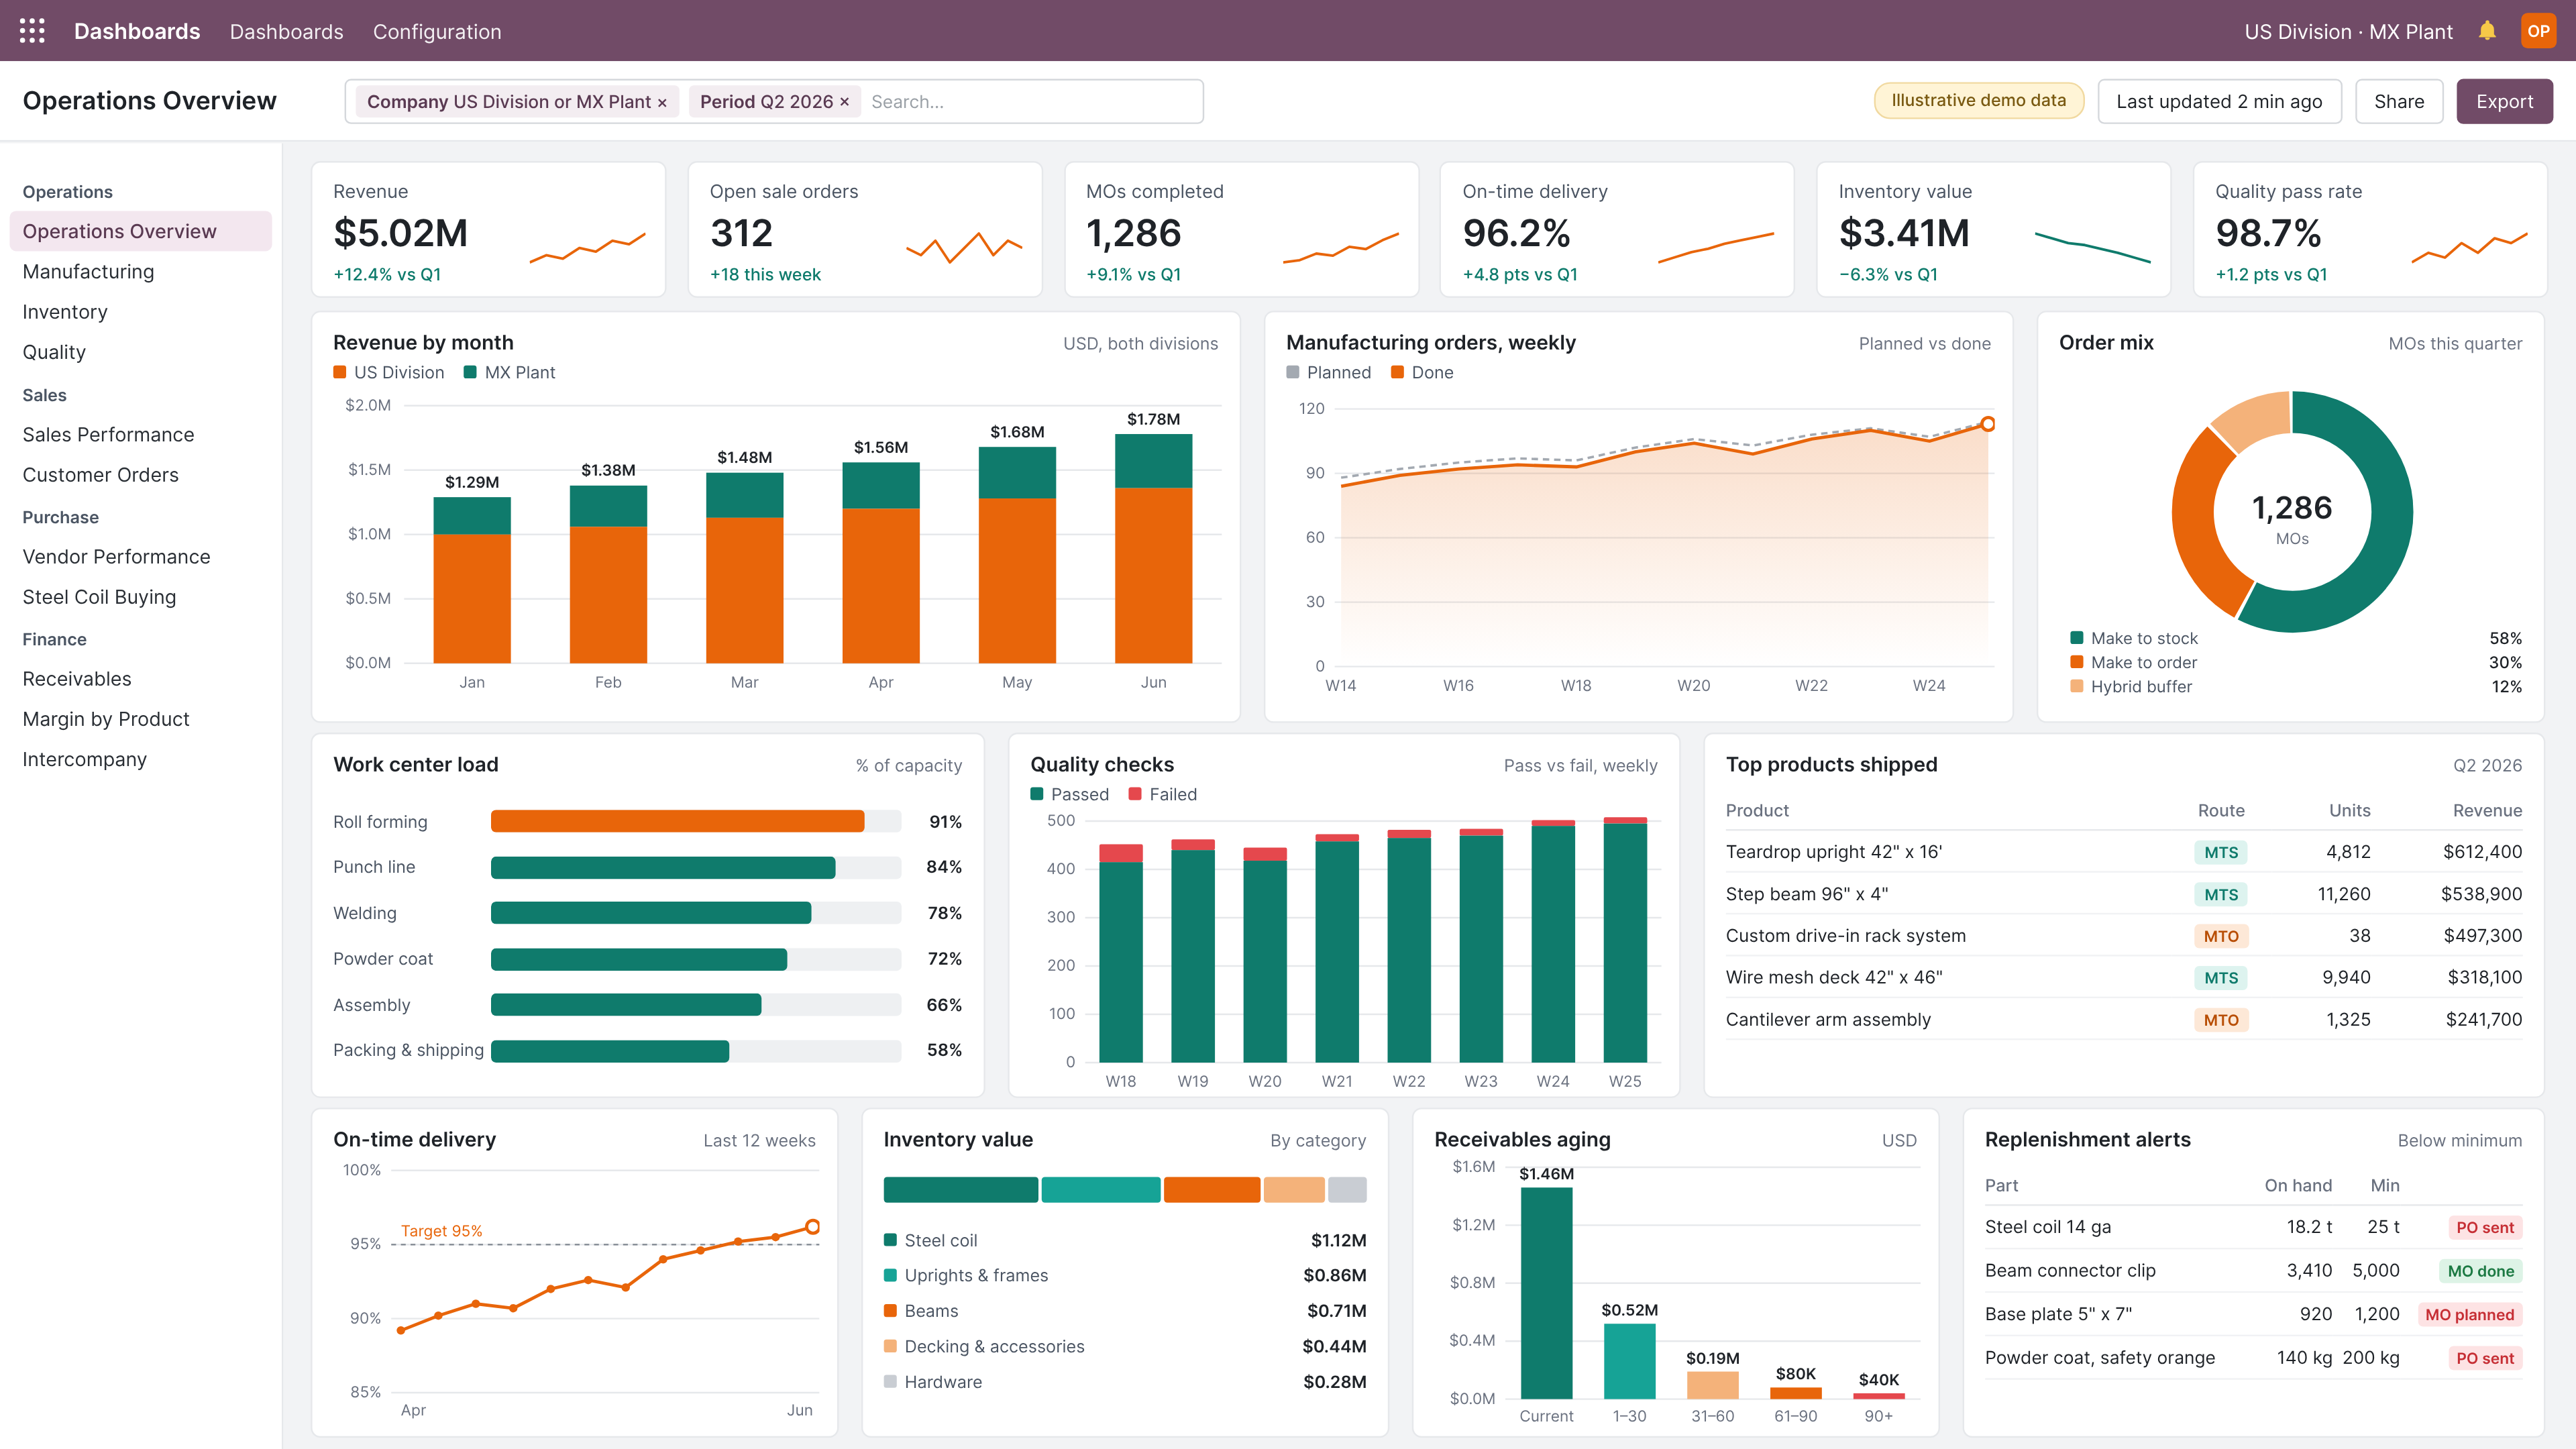Viewport: 2576px width, 1449px height.
Task: Click the notification bell icon
Action: coord(2487,31)
